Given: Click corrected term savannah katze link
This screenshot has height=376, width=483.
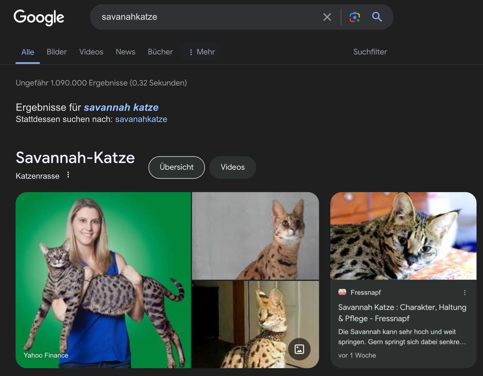Looking at the screenshot, I should pyautogui.click(x=121, y=107).
